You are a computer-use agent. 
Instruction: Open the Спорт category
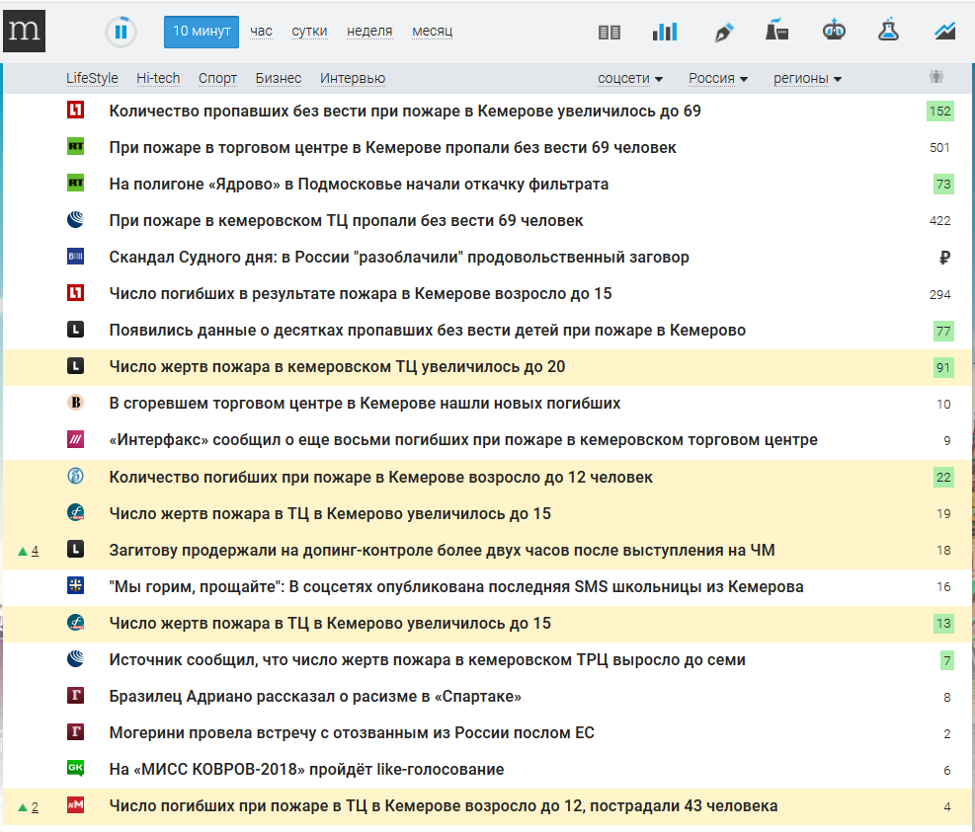[x=217, y=78]
